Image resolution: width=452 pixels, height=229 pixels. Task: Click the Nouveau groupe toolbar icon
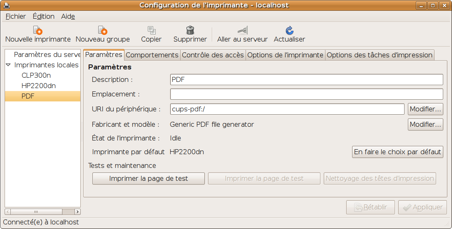pos(102,30)
